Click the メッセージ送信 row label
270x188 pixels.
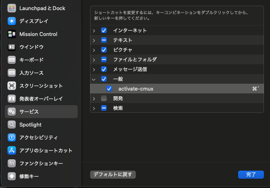(130, 69)
